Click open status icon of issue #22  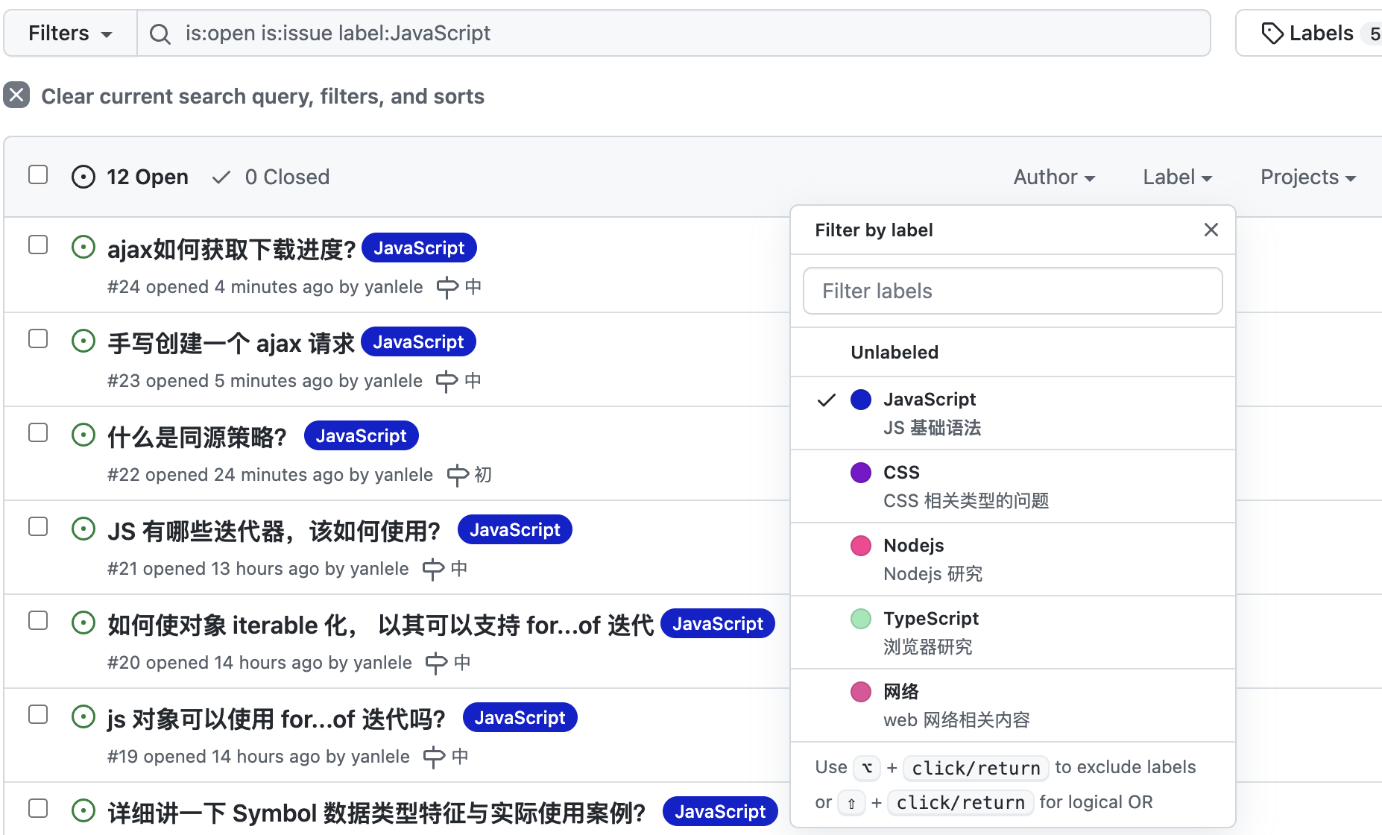point(83,435)
